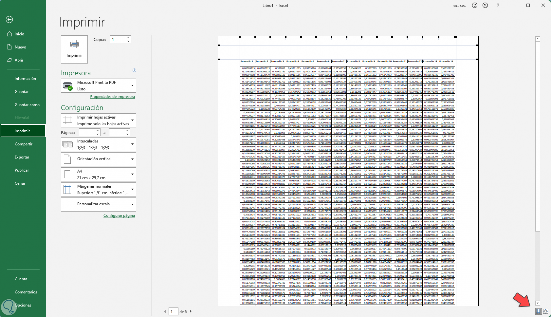Click the Configurar página link
Screen dimensions: 551x317
119,216
